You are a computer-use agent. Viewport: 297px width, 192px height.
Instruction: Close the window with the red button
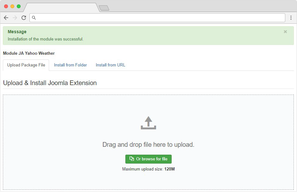tap(6, 6)
